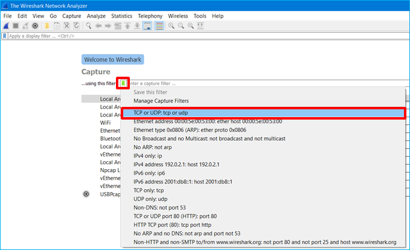The width and height of the screenshot is (410, 250).
Task: Click the Welcome to Wireshark banner
Action: 113,60
